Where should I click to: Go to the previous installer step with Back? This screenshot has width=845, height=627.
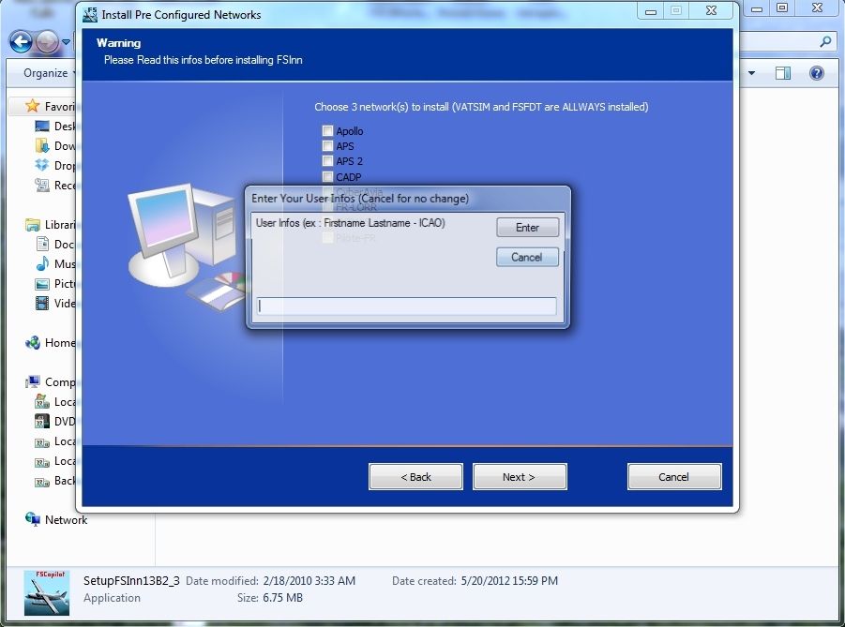pos(415,477)
